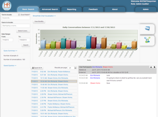Click the From date field

pyautogui.click(x=7, y=40)
